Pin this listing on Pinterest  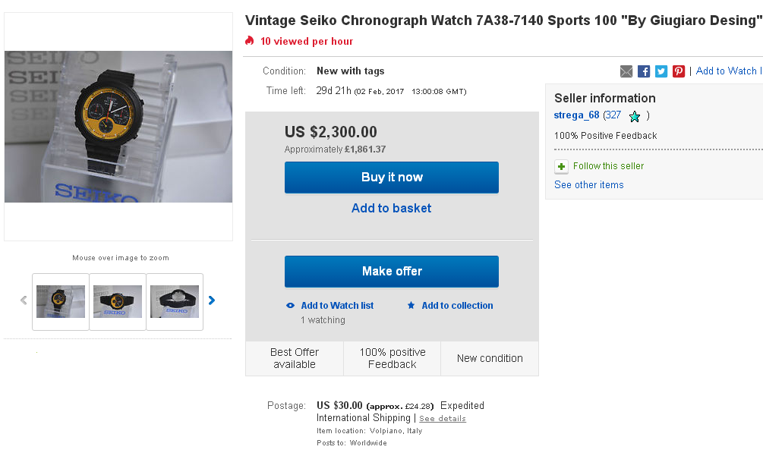[x=679, y=71]
